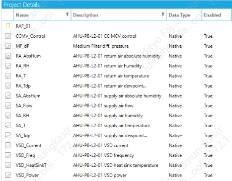Viewport: 232px width, 181px height.
Task: Click the trend icon beside RA_AbsHum
Action: 8,56
